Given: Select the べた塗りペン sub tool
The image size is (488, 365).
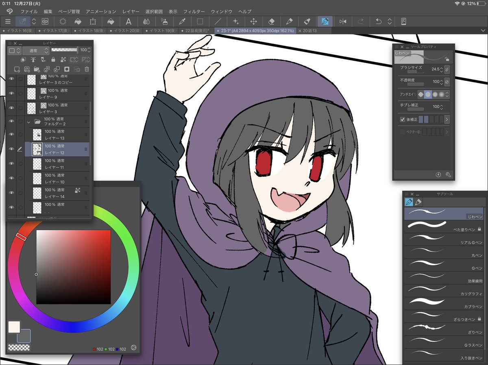Looking at the screenshot, I should click(444, 226).
